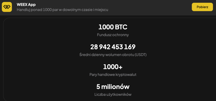Viewport: 216px width, 101px height.
Task: Click the word "milionów" in users stat
Action: [115, 87]
